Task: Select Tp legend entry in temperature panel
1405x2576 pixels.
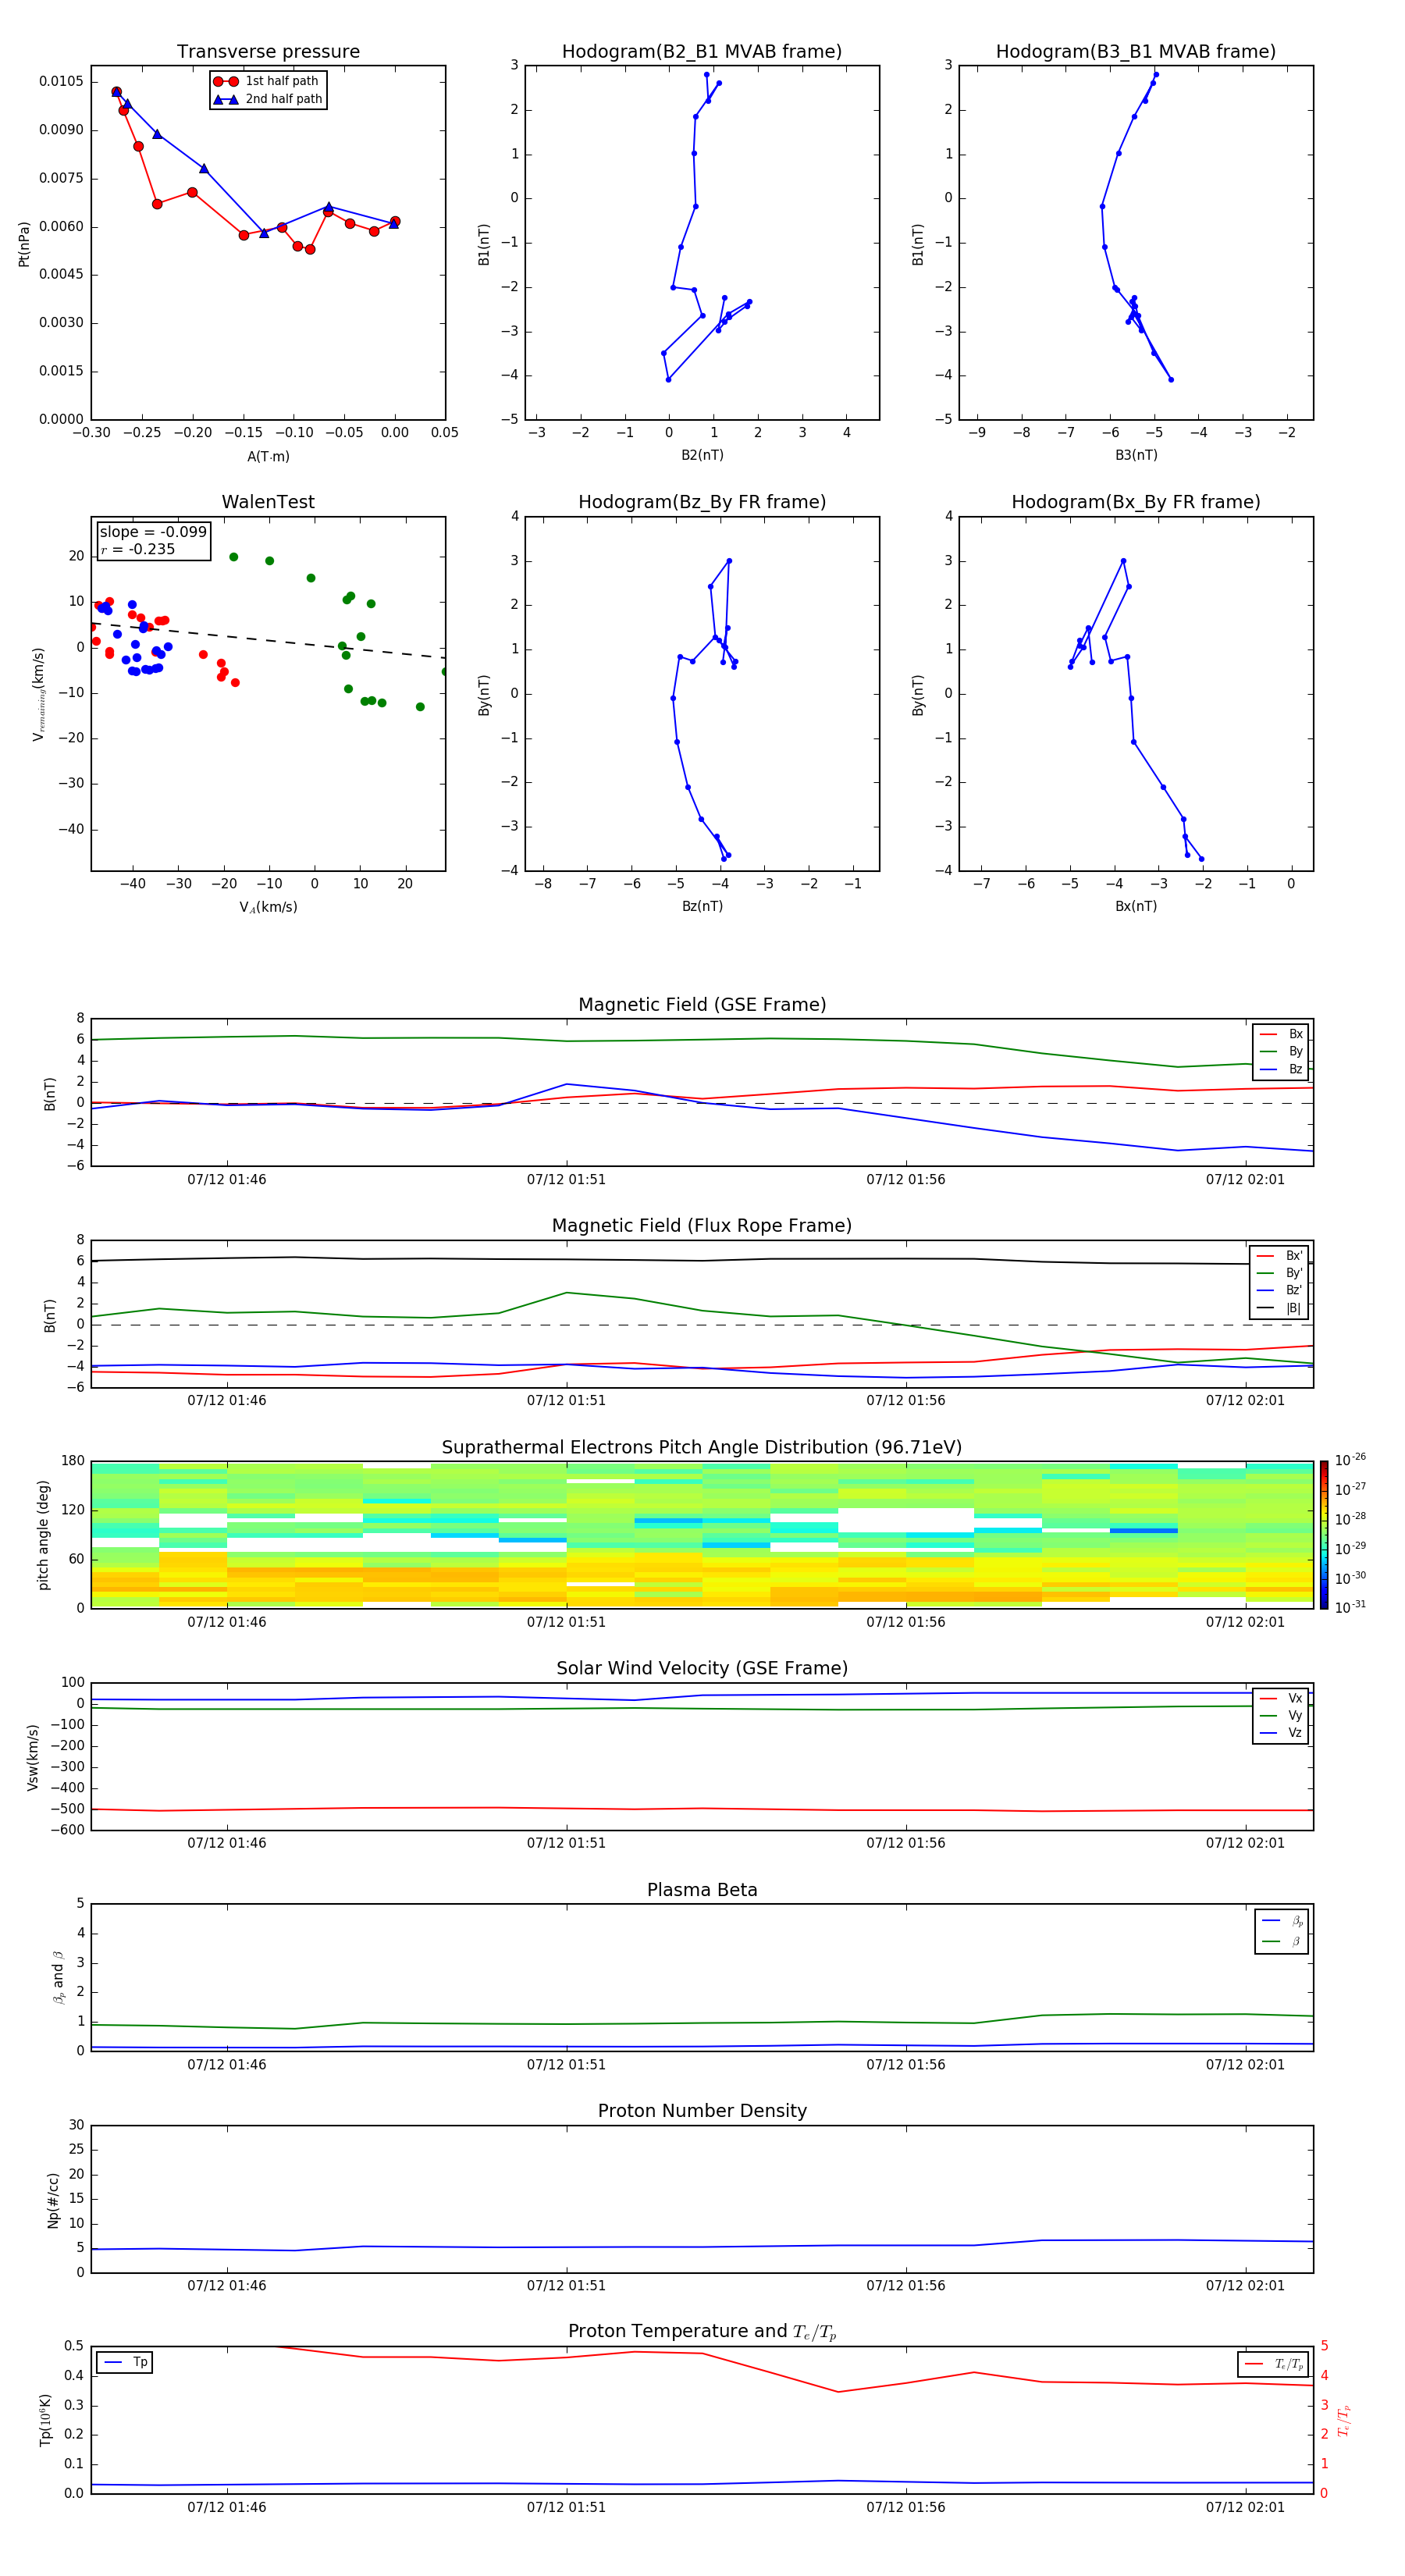Action: [x=125, y=2362]
